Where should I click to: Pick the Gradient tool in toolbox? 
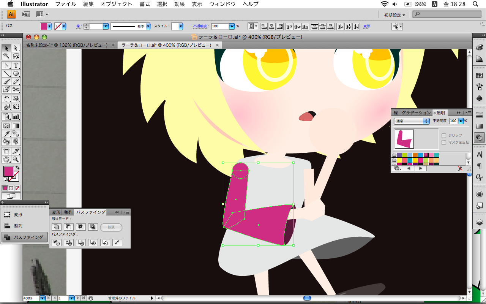point(16,126)
